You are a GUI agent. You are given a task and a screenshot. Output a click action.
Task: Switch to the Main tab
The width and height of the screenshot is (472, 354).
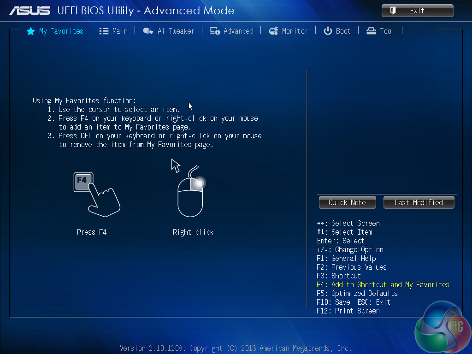pos(113,31)
